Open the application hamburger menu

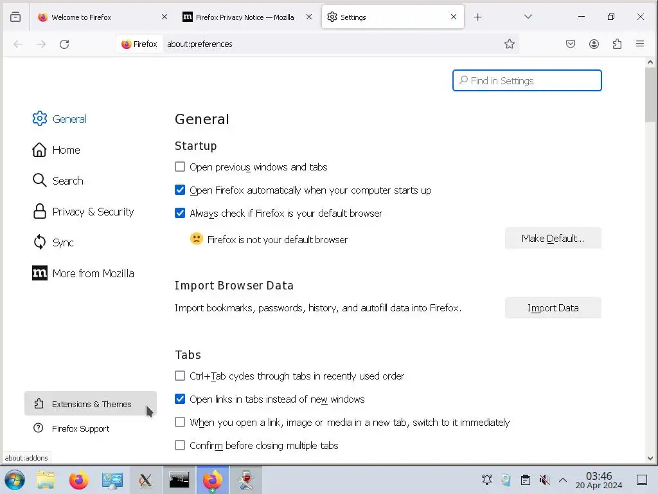[640, 44]
